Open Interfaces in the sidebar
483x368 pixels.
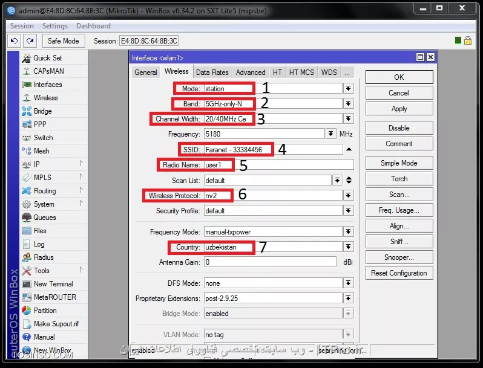[x=54, y=84]
